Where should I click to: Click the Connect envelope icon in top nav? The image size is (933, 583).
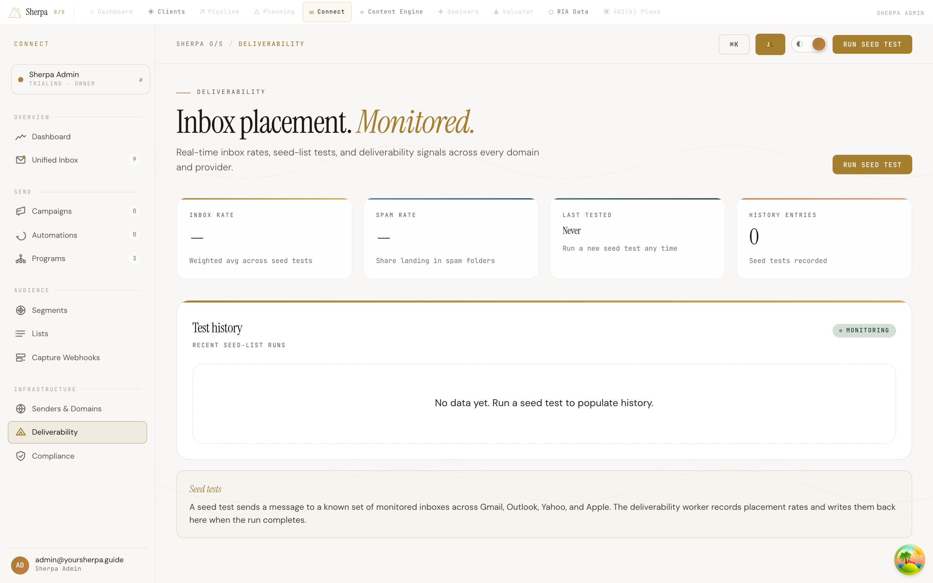pos(312,12)
